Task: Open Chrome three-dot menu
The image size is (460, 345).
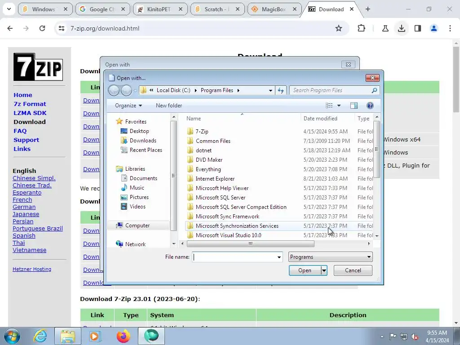Action: (450, 28)
